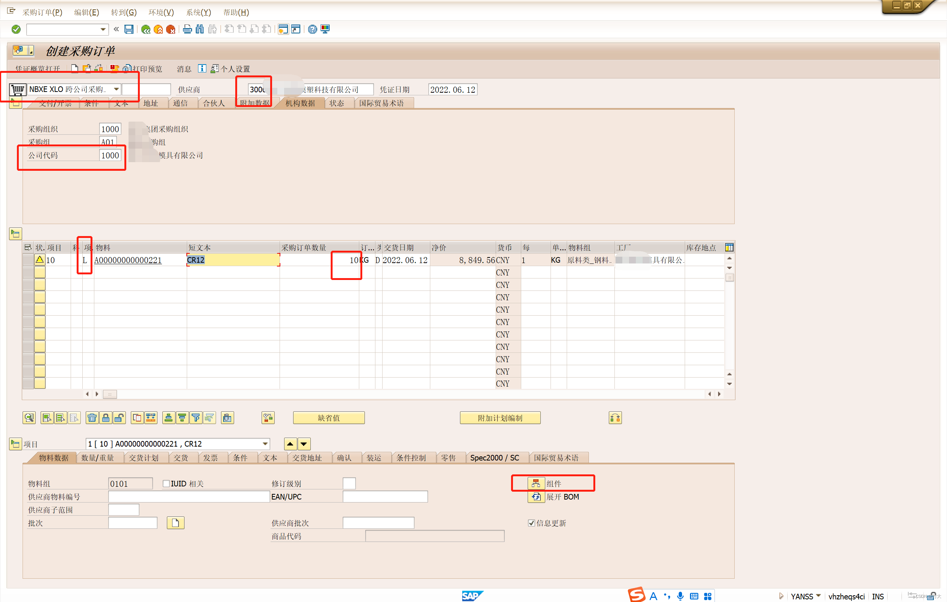Open the NBXE order type dropdown
This screenshot has width=947, height=602.
pos(116,89)
